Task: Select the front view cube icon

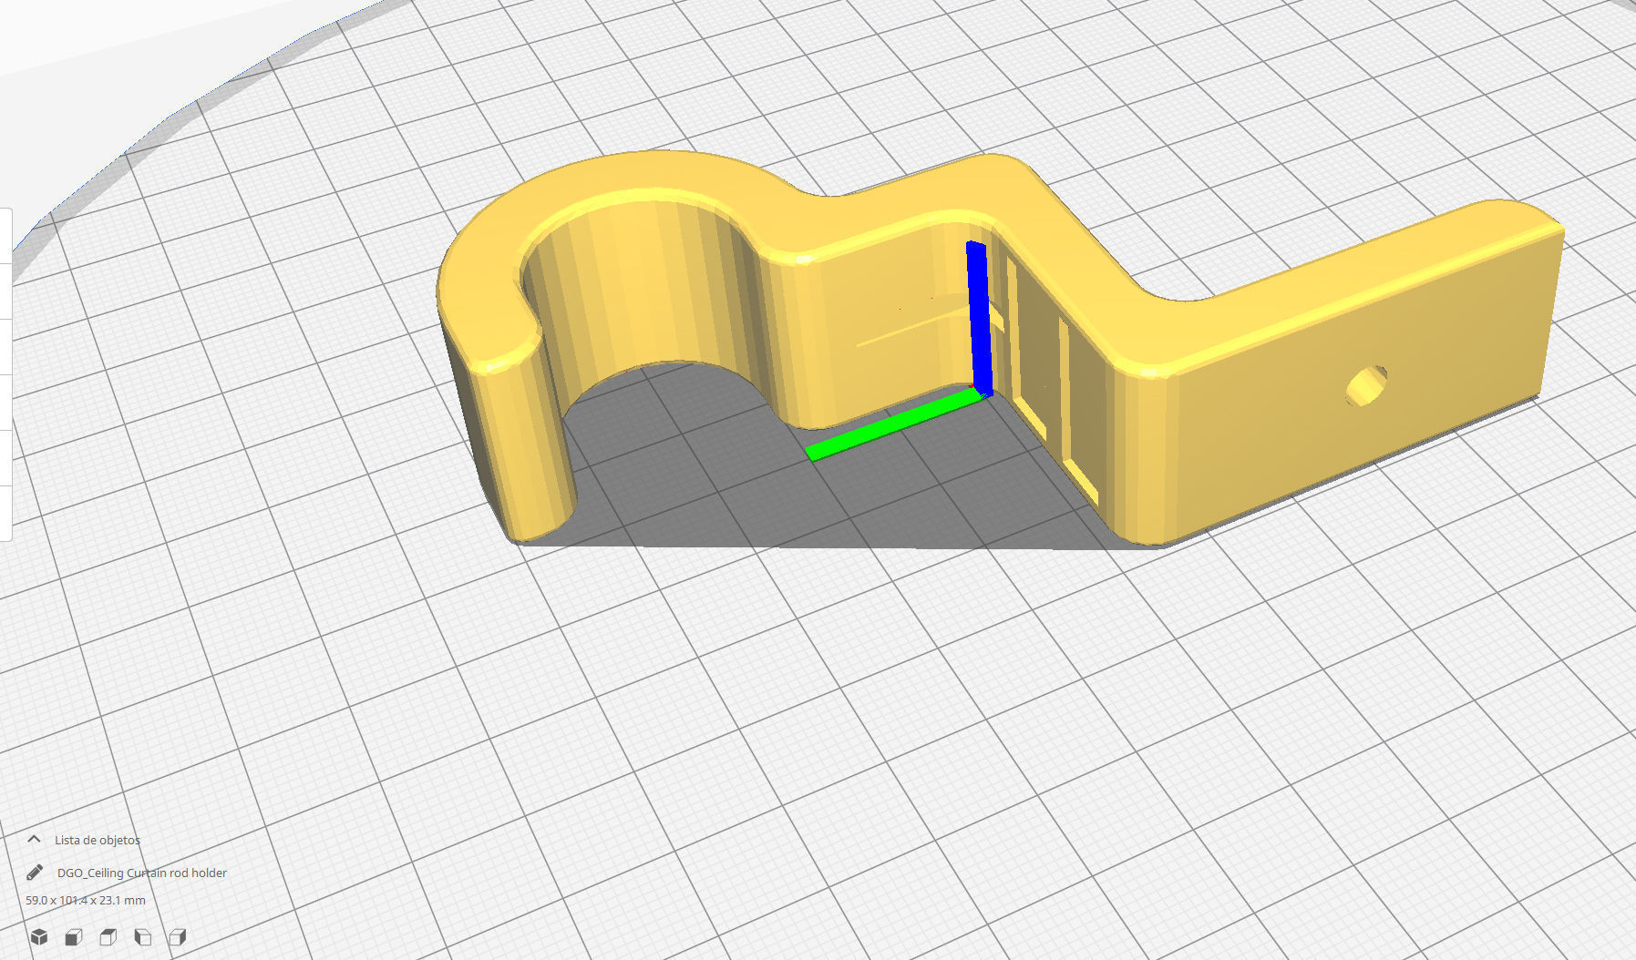Action: (74, 936)
